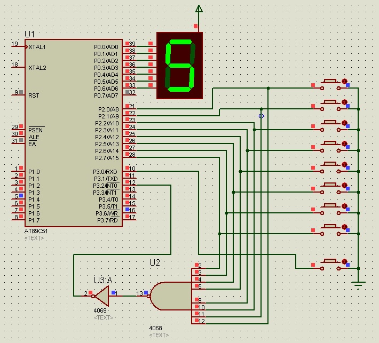Click the P0.7/AD7 pin label
Screen dimensions: 379x343
[106, 95]
